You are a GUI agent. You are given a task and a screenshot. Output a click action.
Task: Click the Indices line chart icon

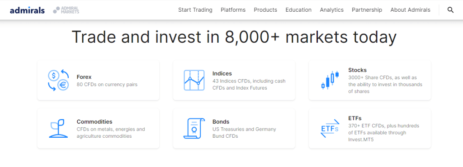tap(194, 80)
